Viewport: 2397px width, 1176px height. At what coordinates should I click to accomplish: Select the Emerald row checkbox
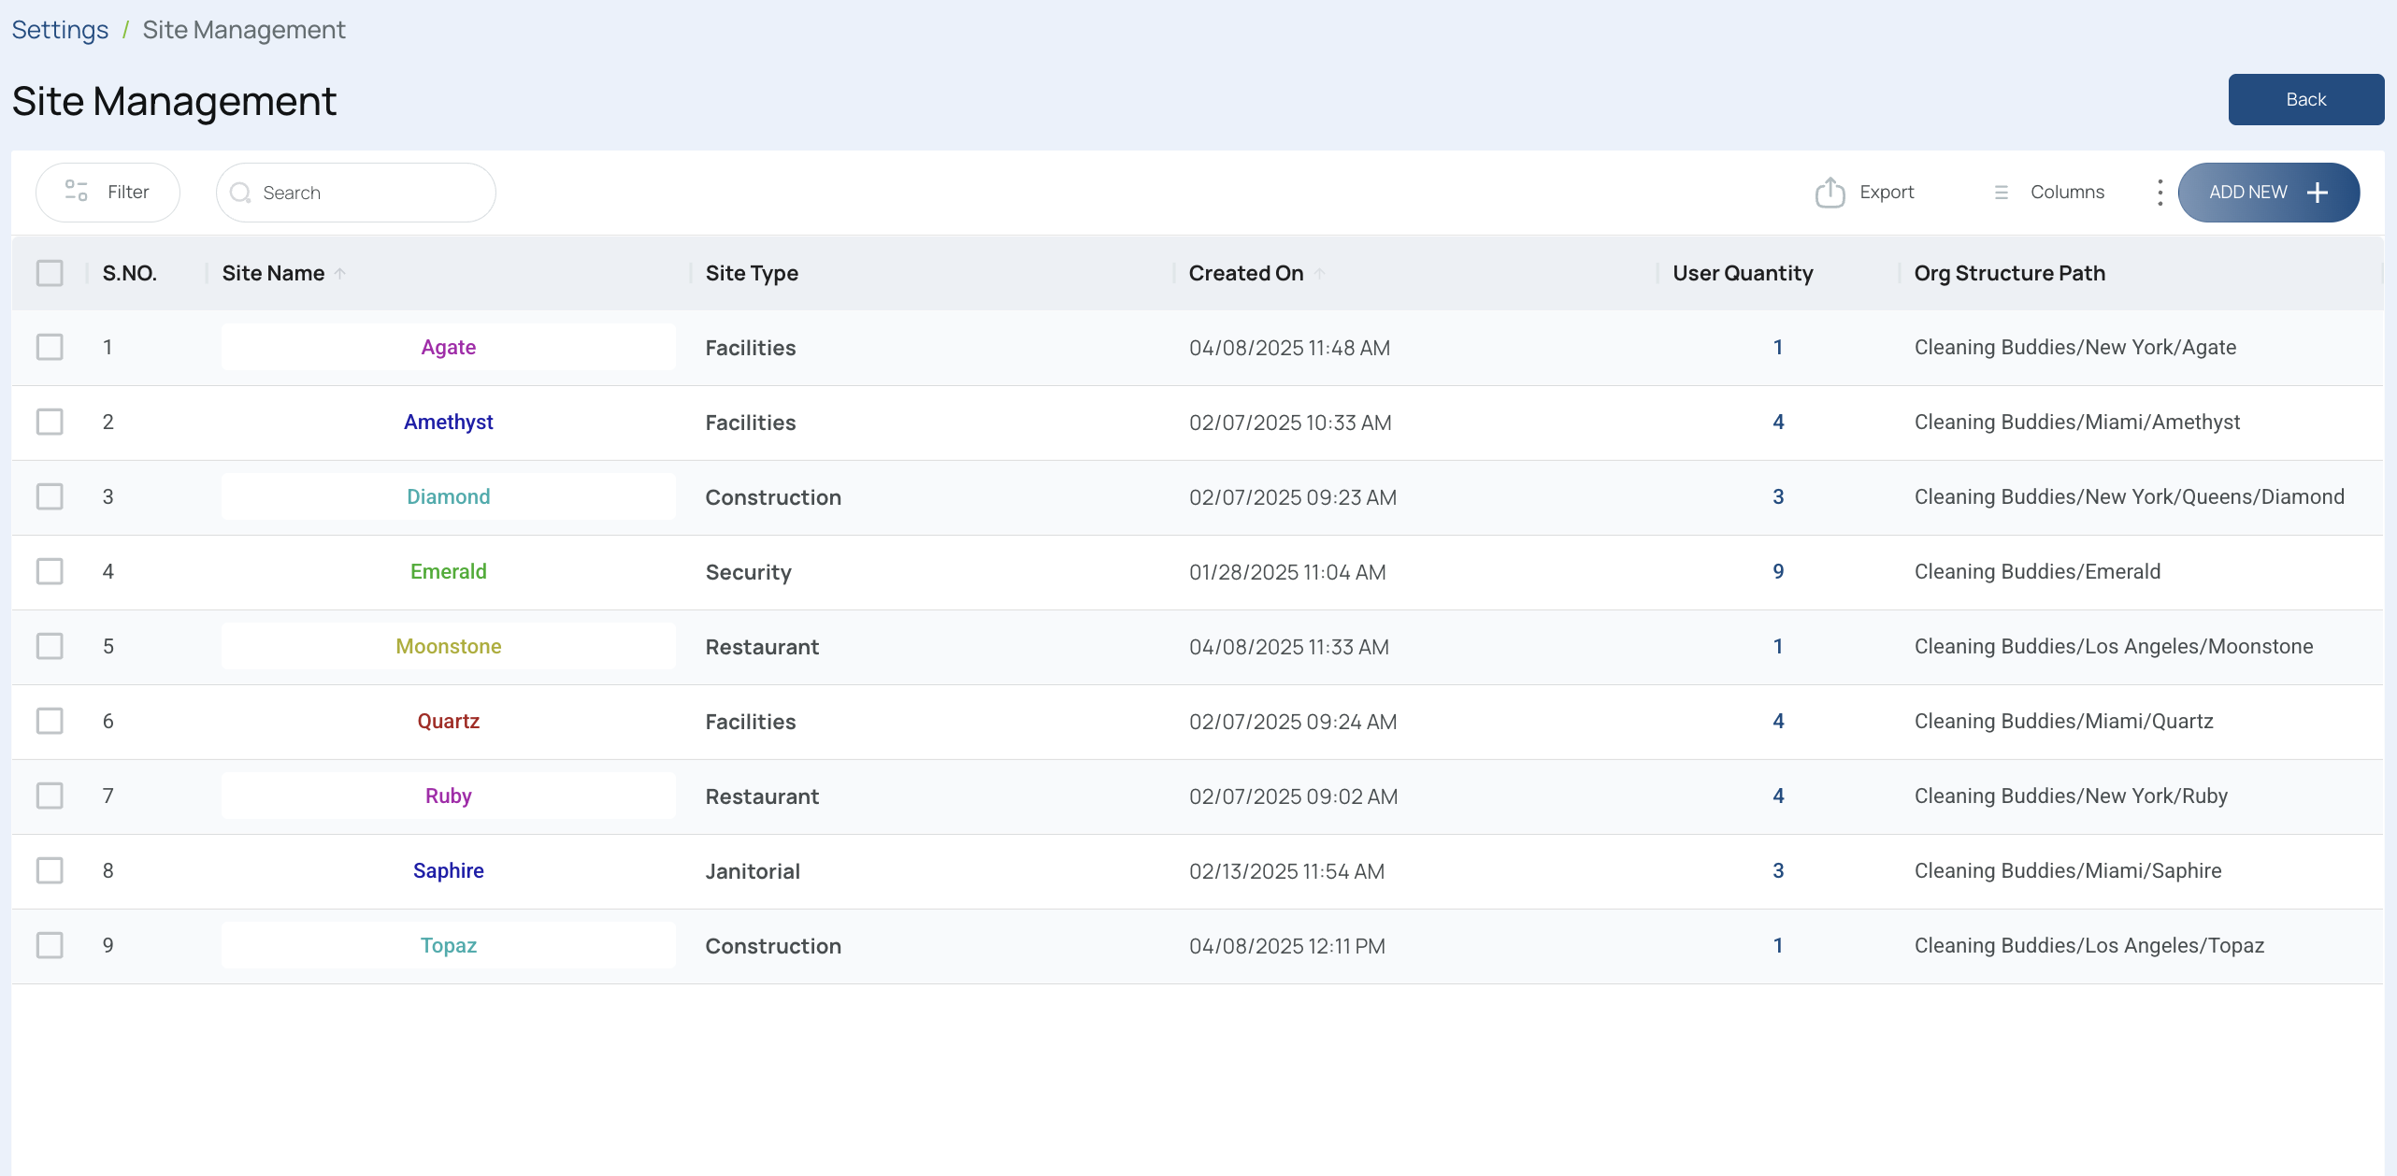(50, 571)
